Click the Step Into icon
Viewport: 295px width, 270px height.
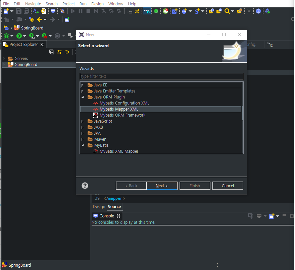pos(104,11)
